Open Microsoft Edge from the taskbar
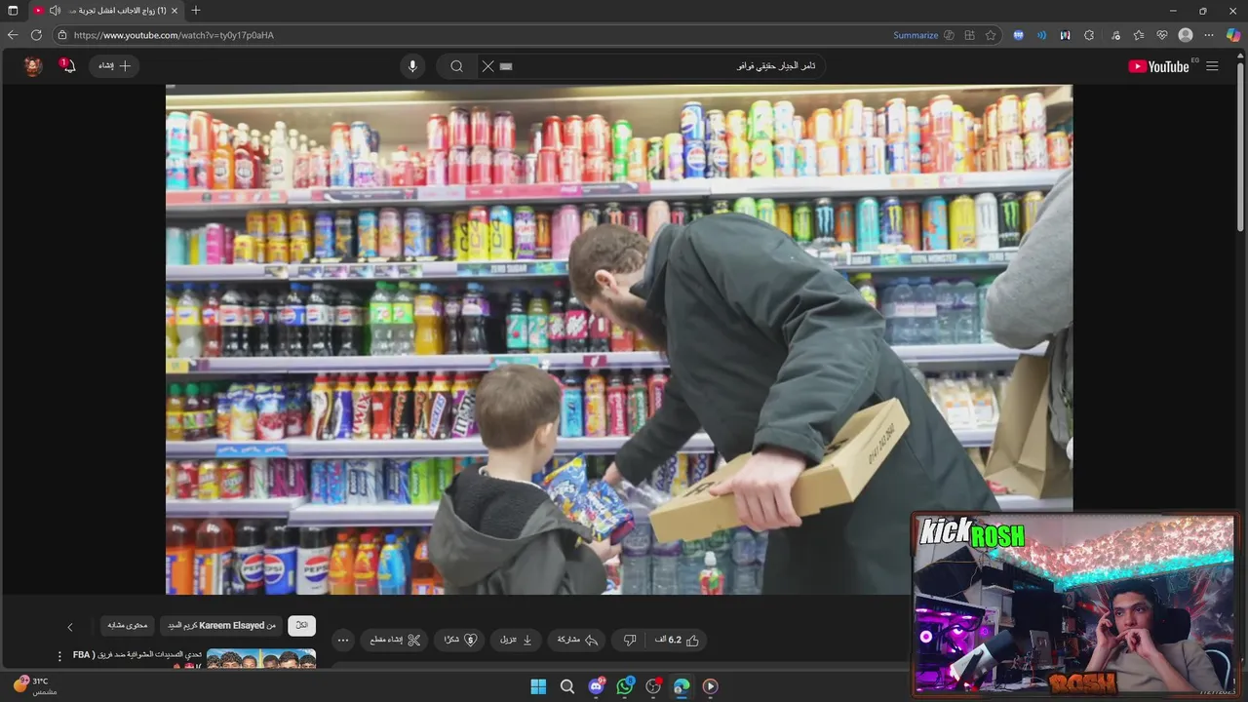This screenshot has width=1248, height=702. [682, 686]
